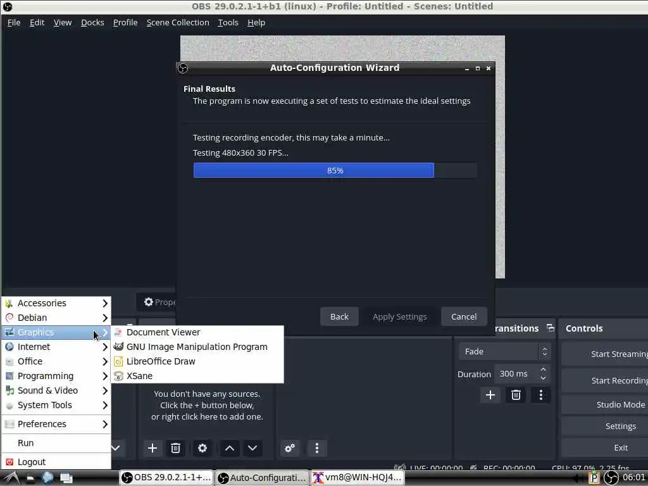Increase transition Duration value
The width and height of the screenshot is (648, 486).
[x=543, y=370]
